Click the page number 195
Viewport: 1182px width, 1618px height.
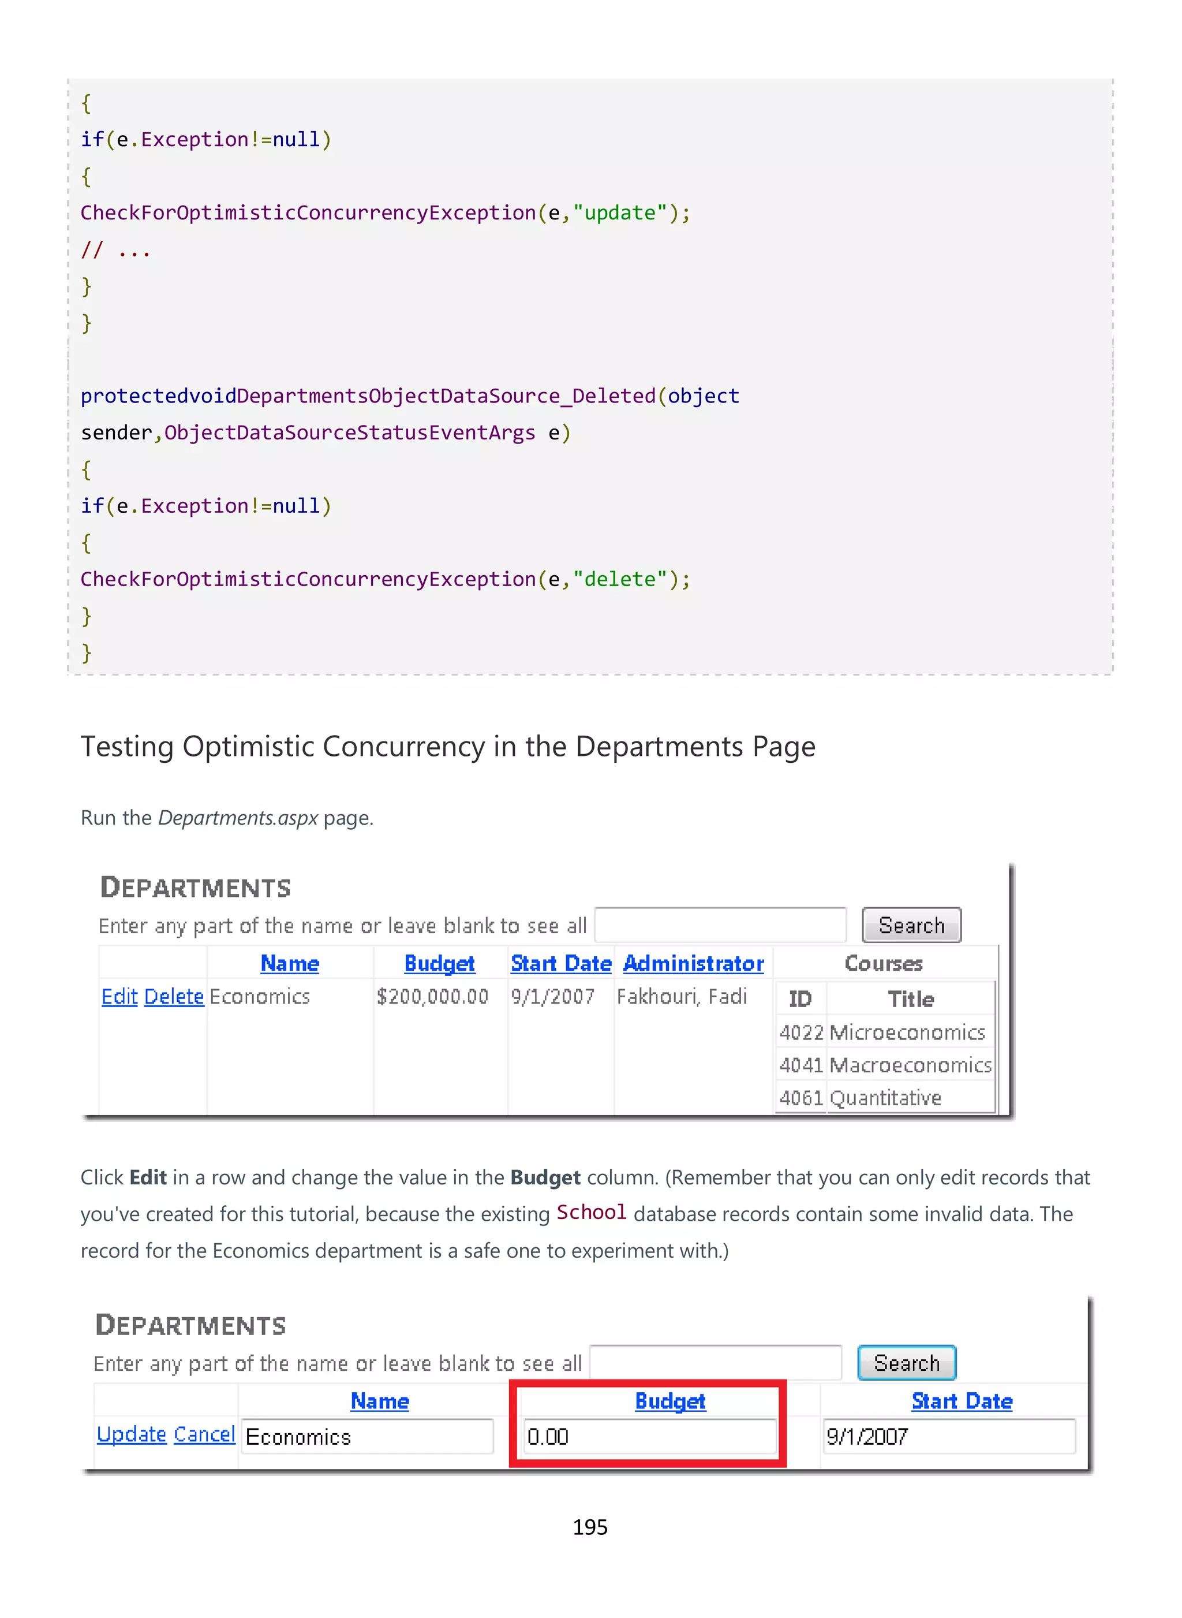click(x=590, y=1527)
